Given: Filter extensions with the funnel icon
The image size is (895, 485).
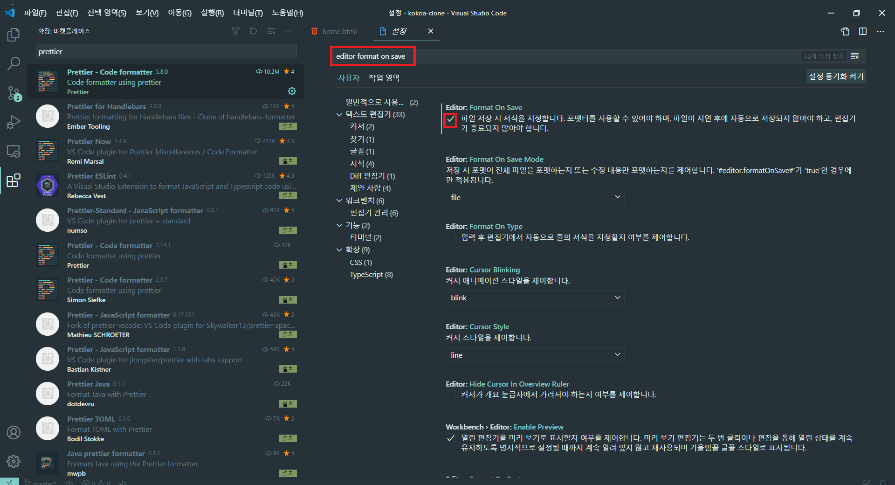Looking at the screenshot, I should click(235, 31).
